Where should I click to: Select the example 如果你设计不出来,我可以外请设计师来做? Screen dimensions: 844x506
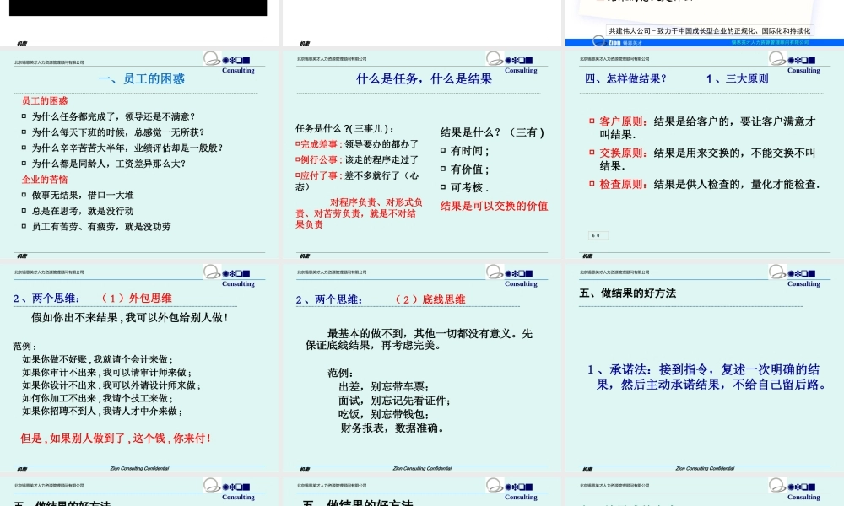[x=111, y=385]
